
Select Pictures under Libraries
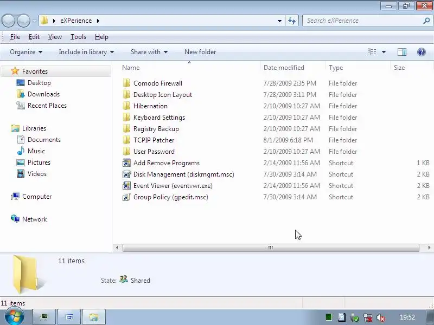[39, 162]
